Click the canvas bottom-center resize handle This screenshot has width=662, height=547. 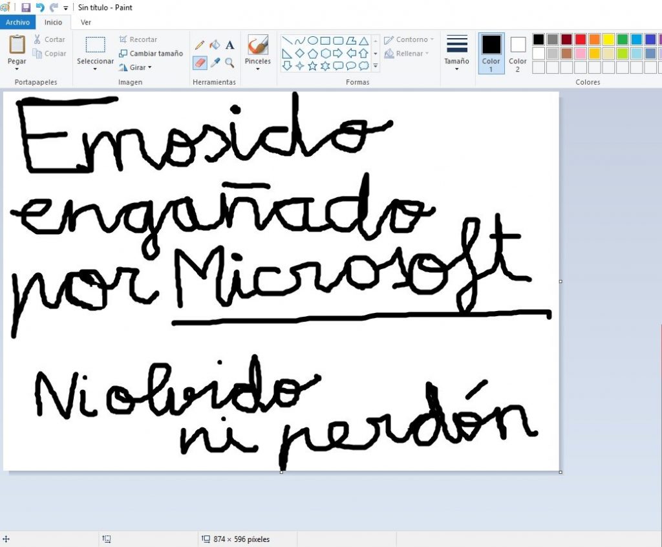coord(282,472)
